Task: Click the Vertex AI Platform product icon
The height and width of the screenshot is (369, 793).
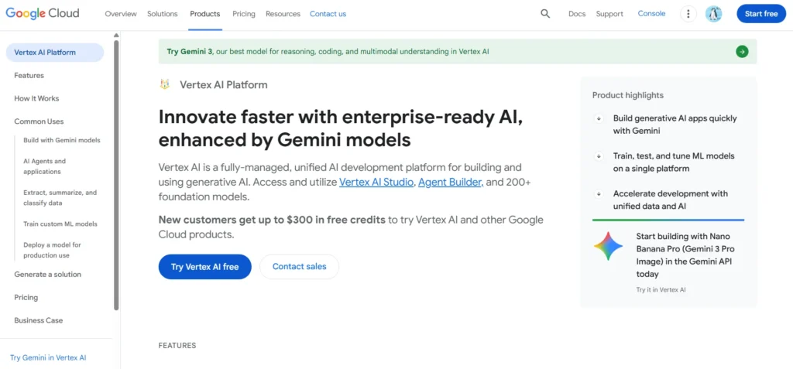Action: 164,85
